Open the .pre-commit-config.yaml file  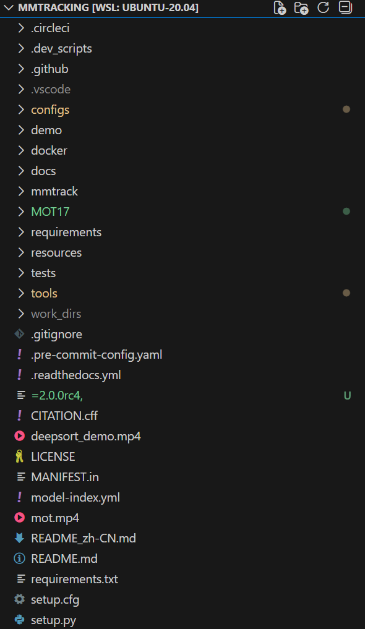point(97,354)
